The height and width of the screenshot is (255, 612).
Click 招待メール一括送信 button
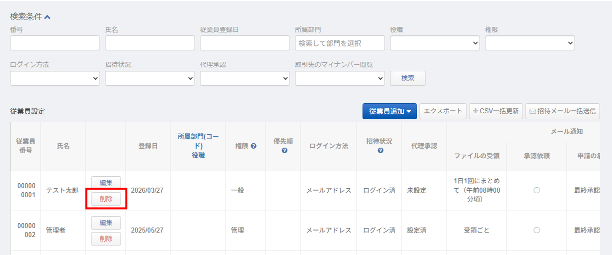562,111
